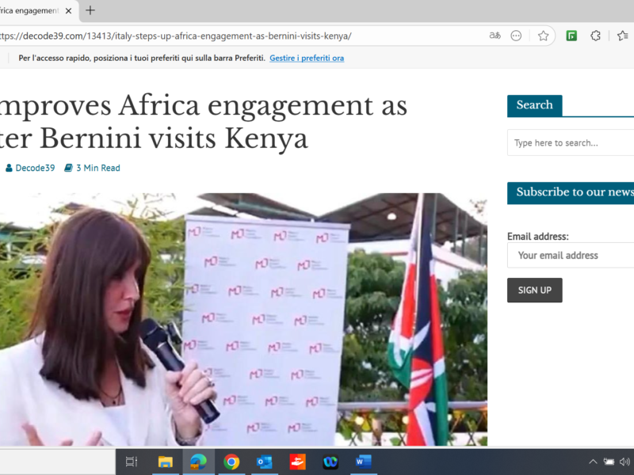This screenshot has width=634, height=475.
Task: Open the Grammarly extension icon
Action: pyautogui.click(x=571, y=36)
